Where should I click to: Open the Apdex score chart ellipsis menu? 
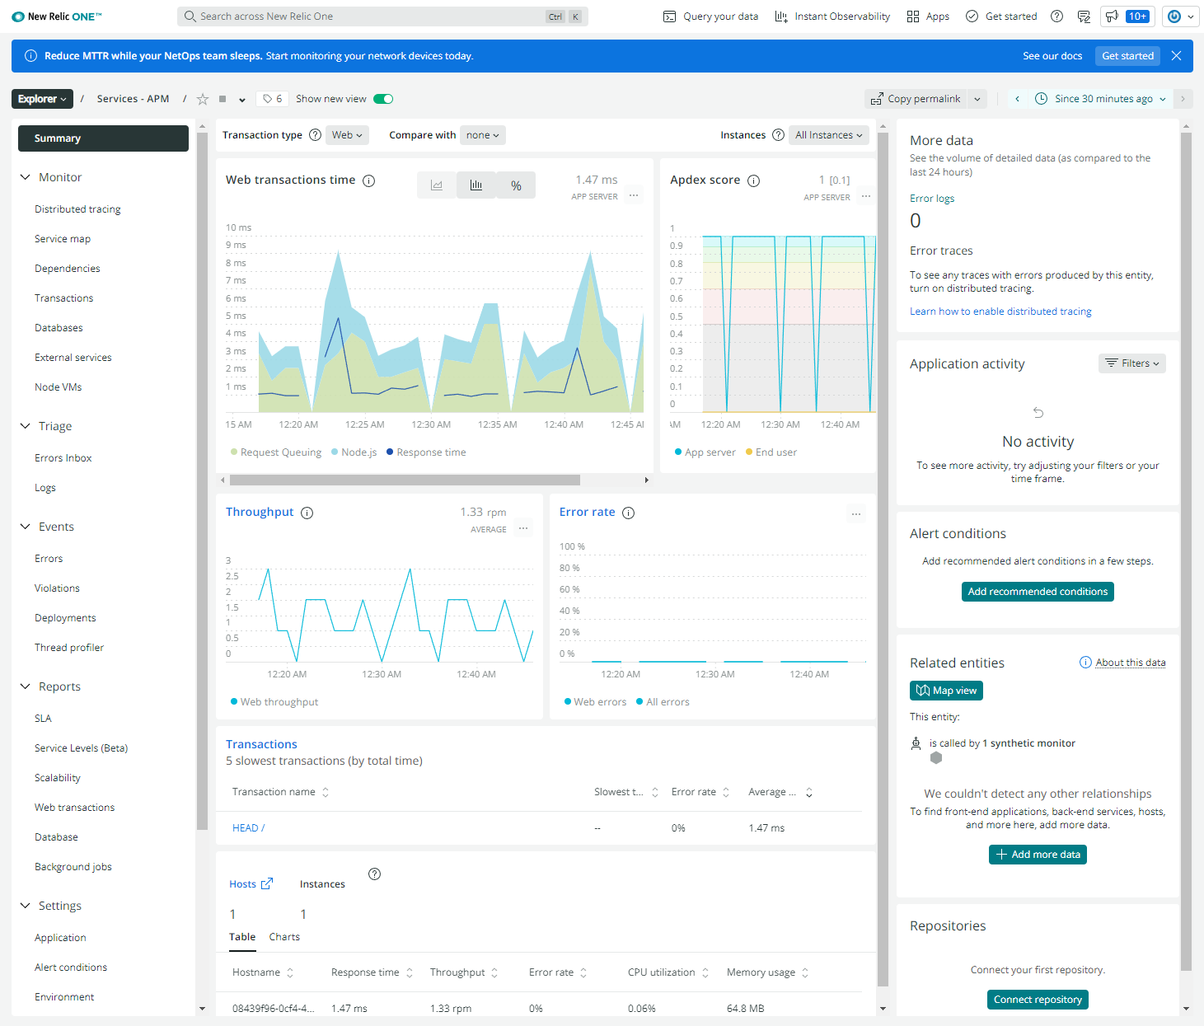(865, 196)
